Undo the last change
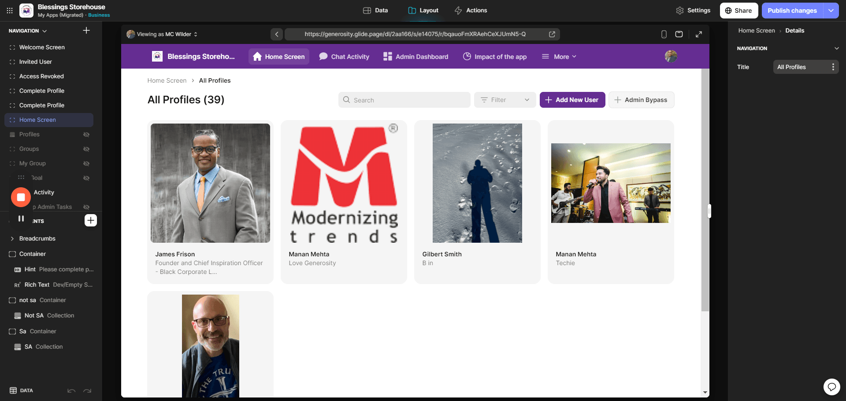 point(71,390)
